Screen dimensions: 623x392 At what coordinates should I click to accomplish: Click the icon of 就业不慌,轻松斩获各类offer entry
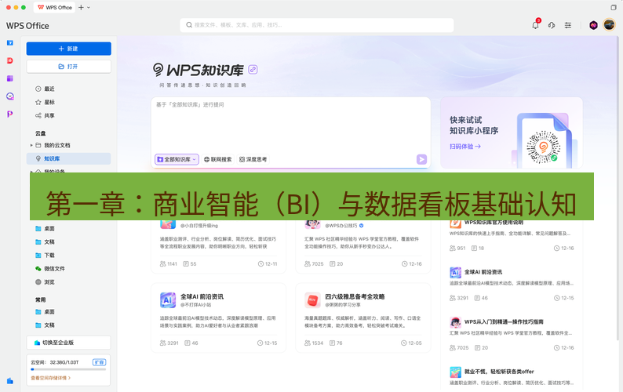tap(455, 372)
